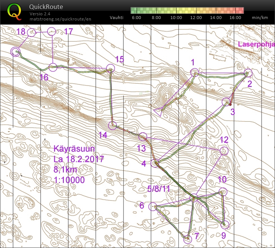Click control circle 16 on the map
Viewport: 275px width, 248px height.
point(53,67)
